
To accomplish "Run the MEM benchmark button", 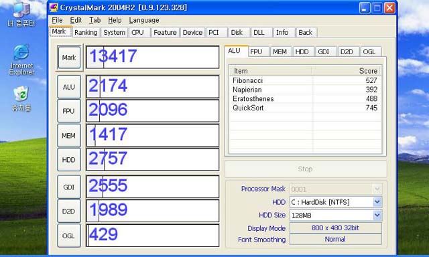I will (69, 135).
